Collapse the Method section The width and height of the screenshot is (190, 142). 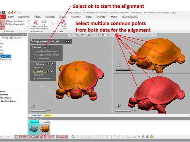(x=32, y=47)
